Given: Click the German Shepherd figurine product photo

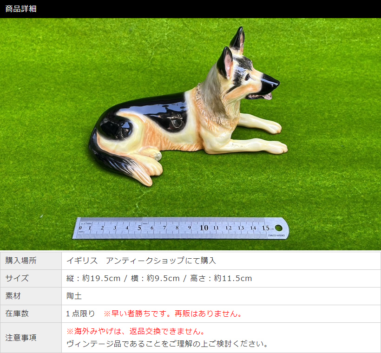Looking at the screenshot, I should coord(190,134).
